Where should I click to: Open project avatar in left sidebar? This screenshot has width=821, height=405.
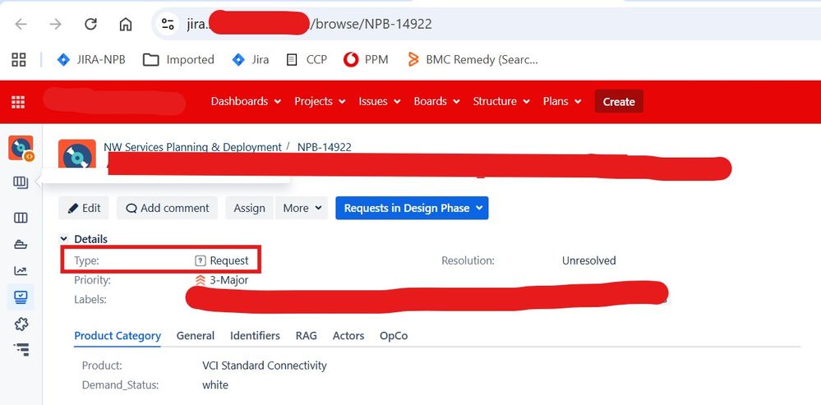point(21,148)
